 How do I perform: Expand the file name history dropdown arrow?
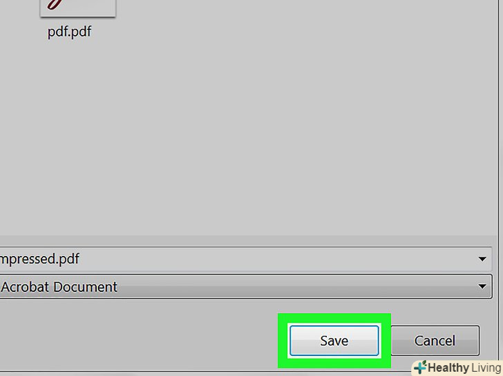tap(482, 259)
